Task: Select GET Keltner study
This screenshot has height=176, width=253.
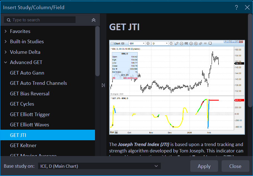Action: tap(47, 146)
